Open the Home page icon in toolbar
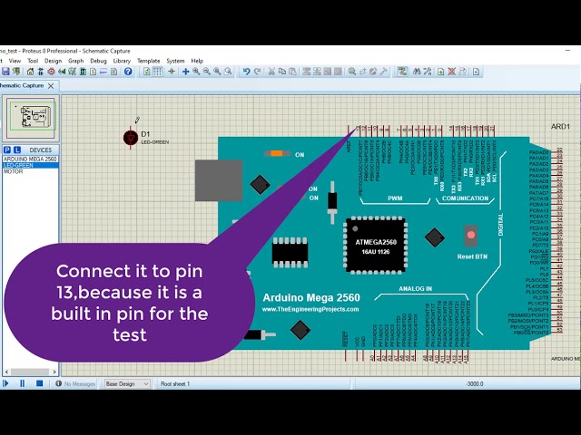 [30, 72]
